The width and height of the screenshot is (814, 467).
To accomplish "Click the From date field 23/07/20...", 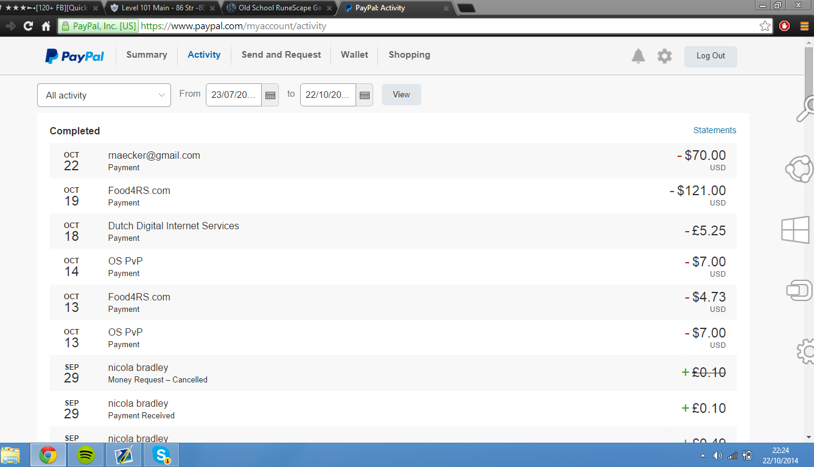I will point(234,95).
